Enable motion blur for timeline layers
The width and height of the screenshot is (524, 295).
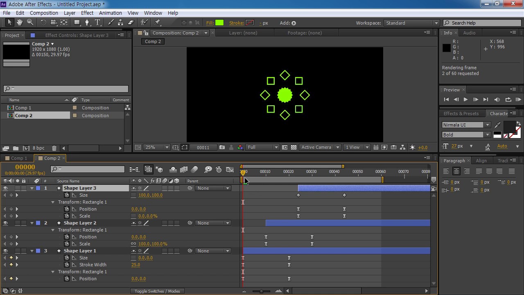pyautogui.click(x=194, y=169)
